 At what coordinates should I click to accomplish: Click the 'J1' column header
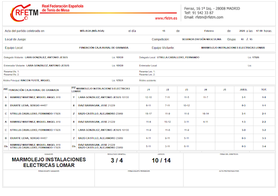(149, 90)
